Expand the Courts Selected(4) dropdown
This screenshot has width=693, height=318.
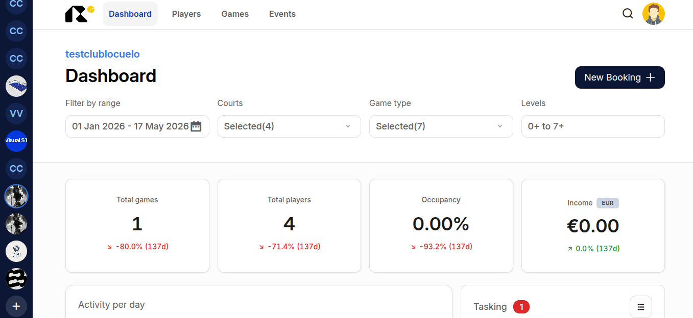[289, 126]
